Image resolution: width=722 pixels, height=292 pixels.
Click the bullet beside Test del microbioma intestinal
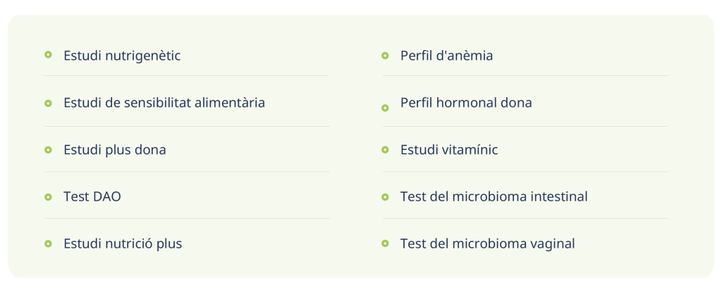(x=385, y=197)
